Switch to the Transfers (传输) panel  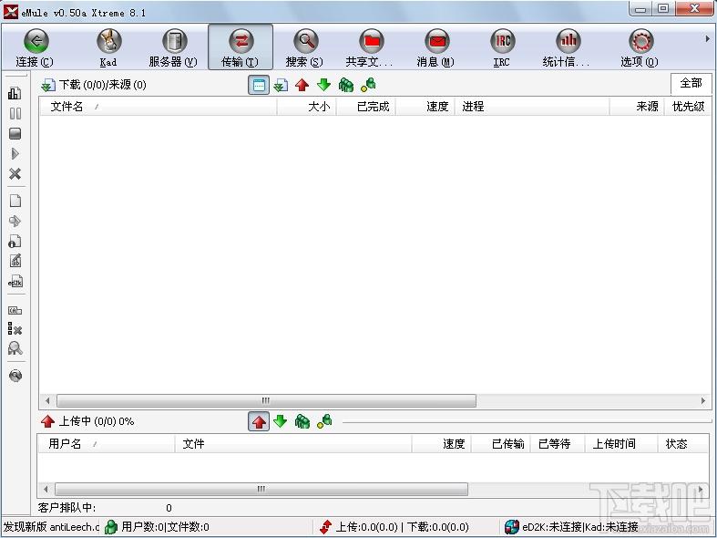point(241,47)
